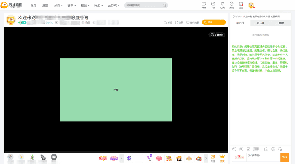
Task: Focus the top search input field
Action: pyautogui.click(x=143, y=6)
